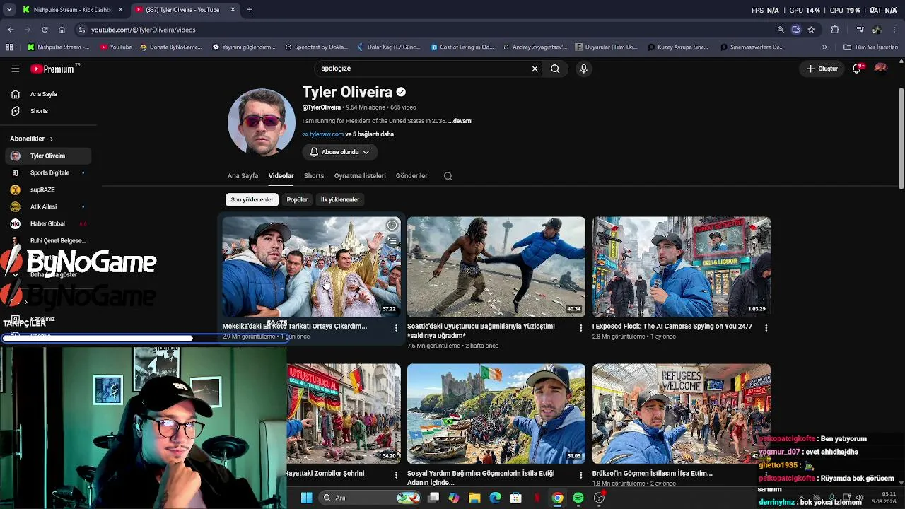The height and width of the screenshot is (509, 905).
Task: Expand the Abonelikler section chevron
Action: pos(52,139)
